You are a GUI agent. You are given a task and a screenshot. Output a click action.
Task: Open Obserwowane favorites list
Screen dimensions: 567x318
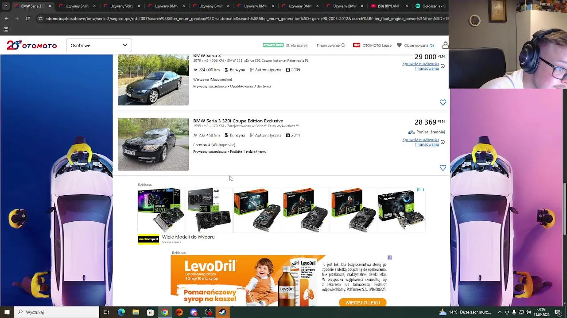point(416,45)
